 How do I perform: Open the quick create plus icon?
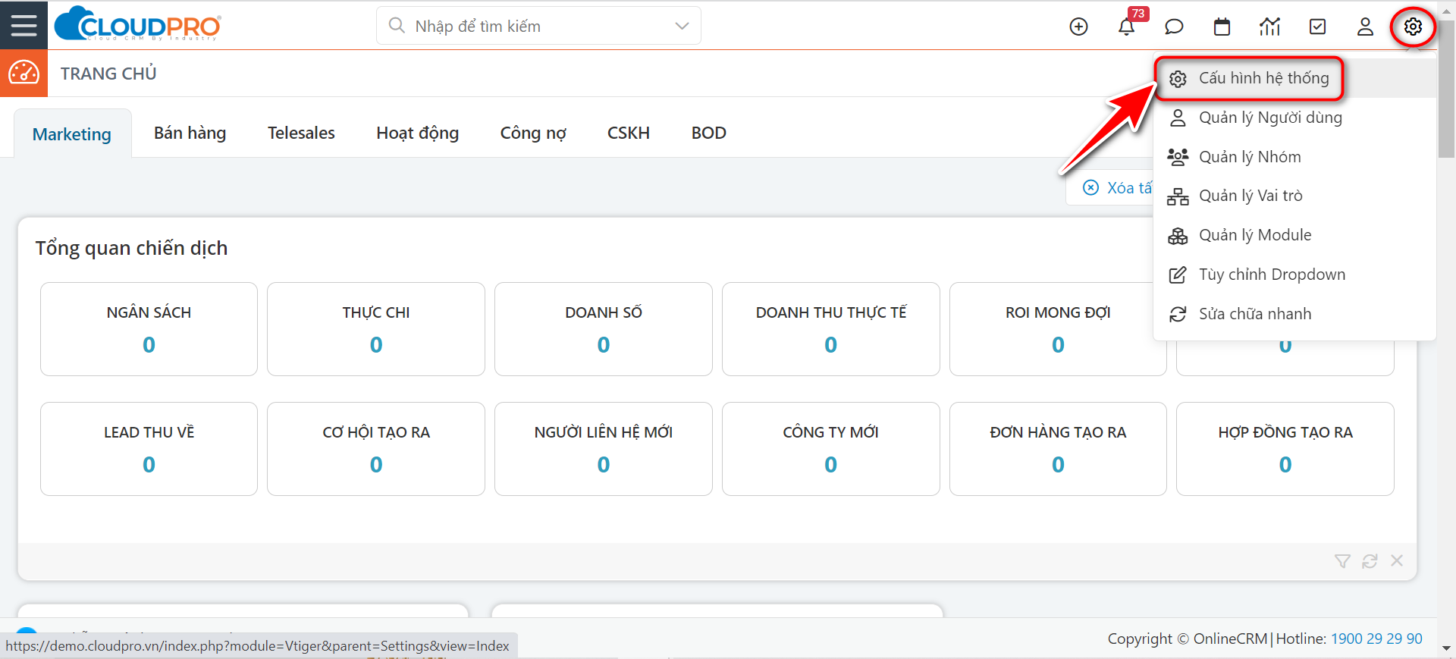click(1078, 27)
